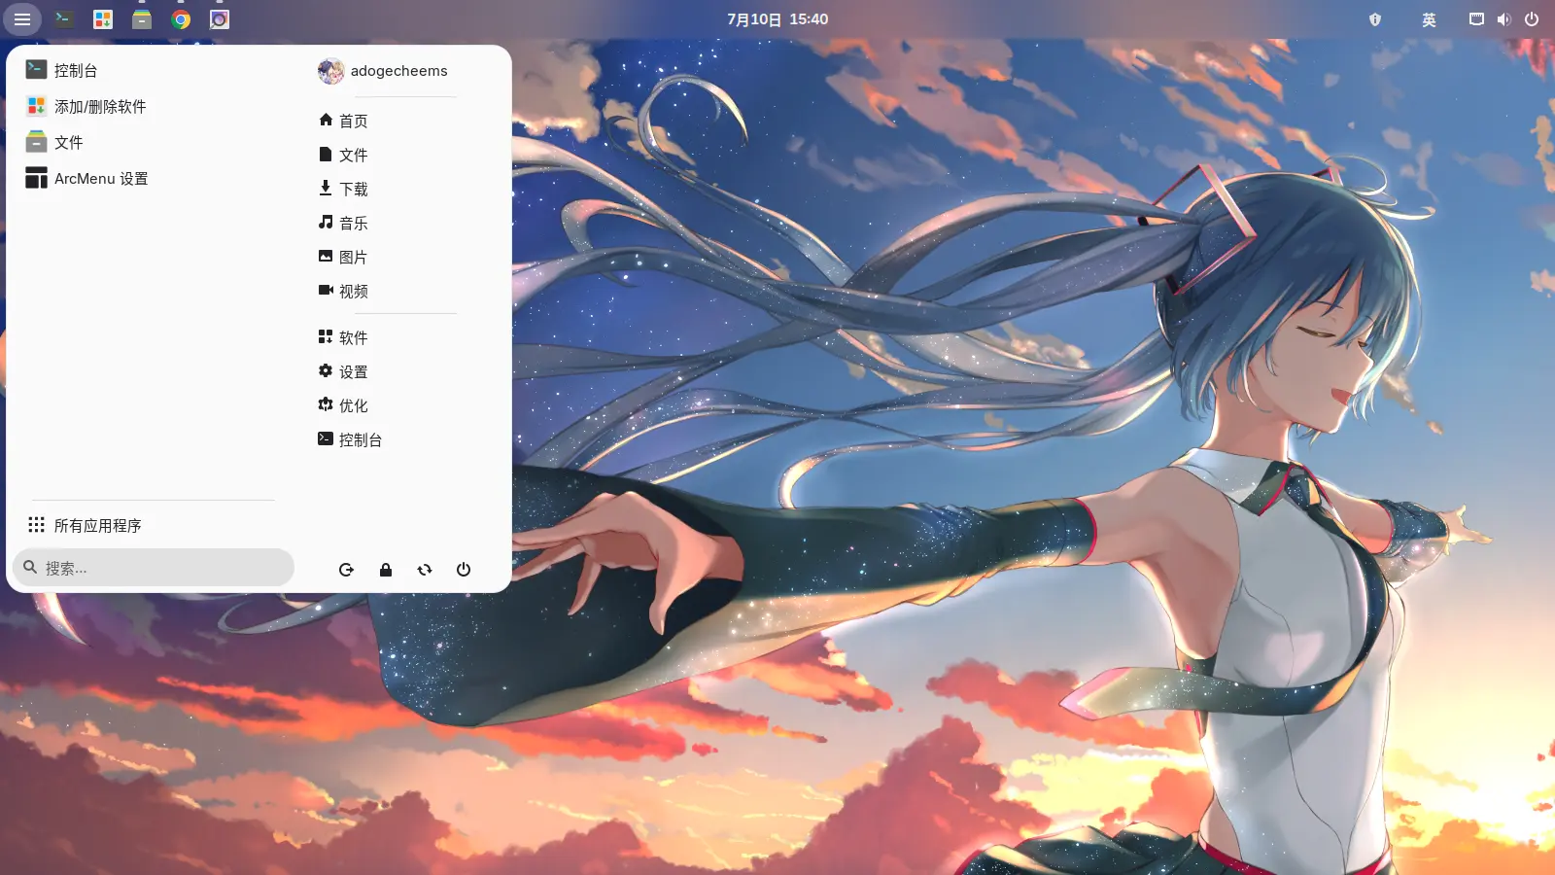Open 控制台 shortcut in right column
1555x875 pixels.
point(405,439)
